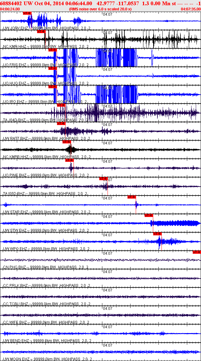Select the xT 4 pick flag on the UW STAR trace
This screenshot has width=201, height=361.
(x=132, y=197)
